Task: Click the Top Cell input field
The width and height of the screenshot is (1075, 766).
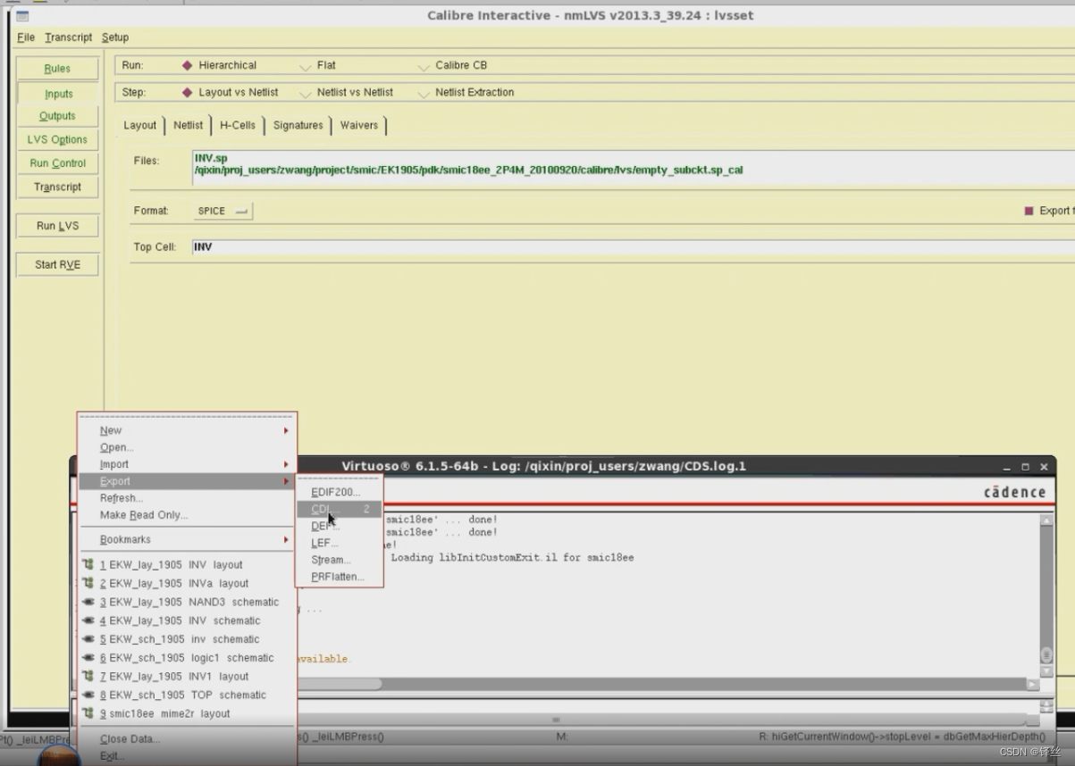Action: point(633,247)
